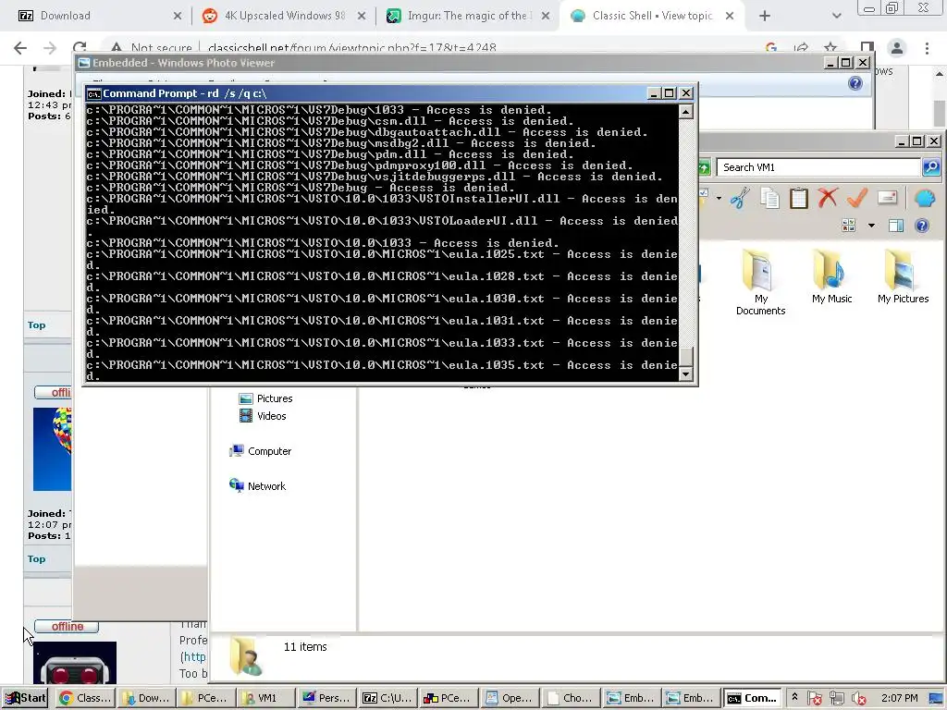Click the blue magnifier search button
The height and width of the screenshot is (710, 947).
[x=931, y=167]
